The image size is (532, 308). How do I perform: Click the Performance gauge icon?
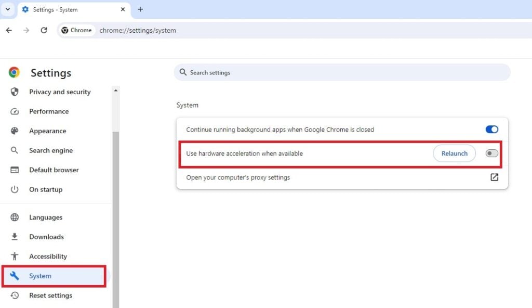click(x=15, y=111)
